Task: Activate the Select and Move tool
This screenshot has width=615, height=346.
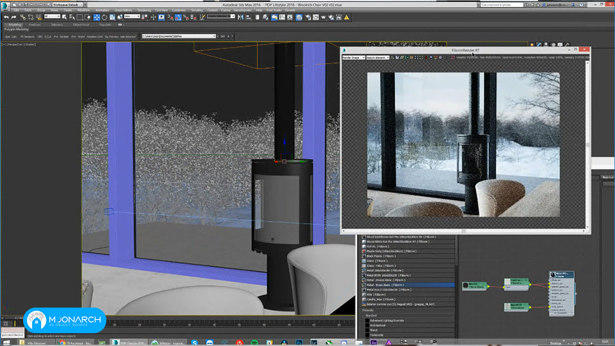Action: tap(97, 17)
